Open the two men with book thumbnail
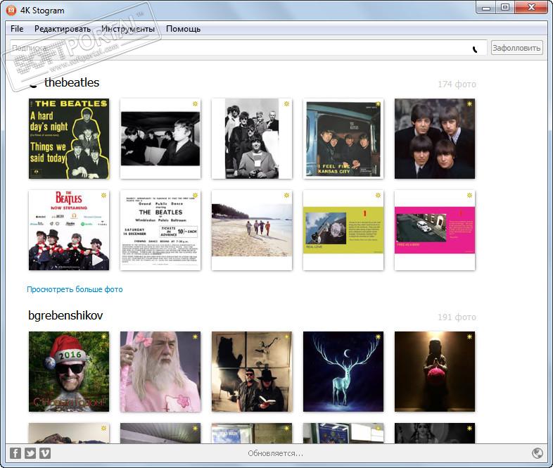 (x=252, y=372)
